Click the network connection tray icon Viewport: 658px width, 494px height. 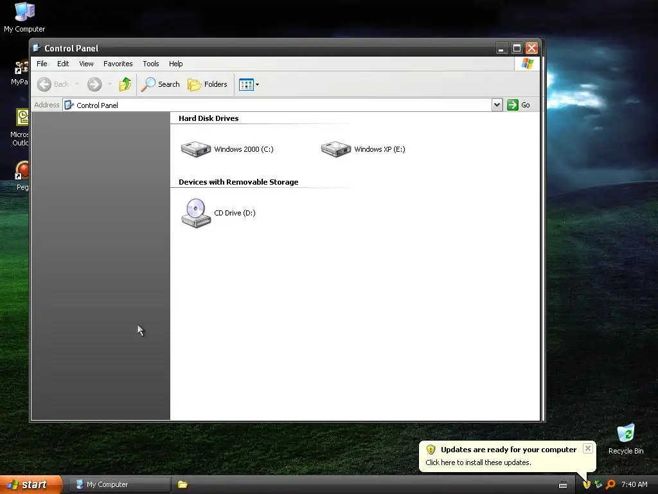[x=598, y=485]
